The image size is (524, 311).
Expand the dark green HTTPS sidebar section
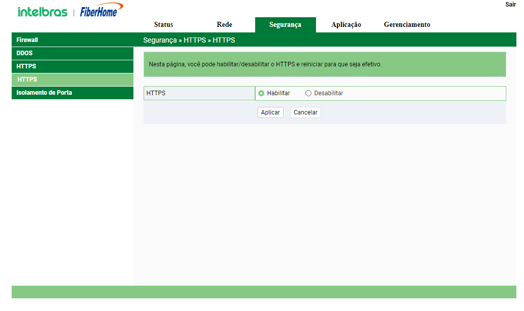tap(73, 66)
